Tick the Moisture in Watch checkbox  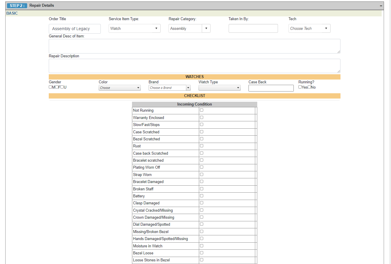tap(201, 246)
